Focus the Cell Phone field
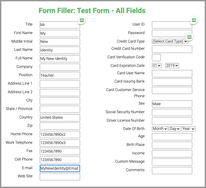Image resolution: width=206 pixels, height=188 pixels. 60,160
